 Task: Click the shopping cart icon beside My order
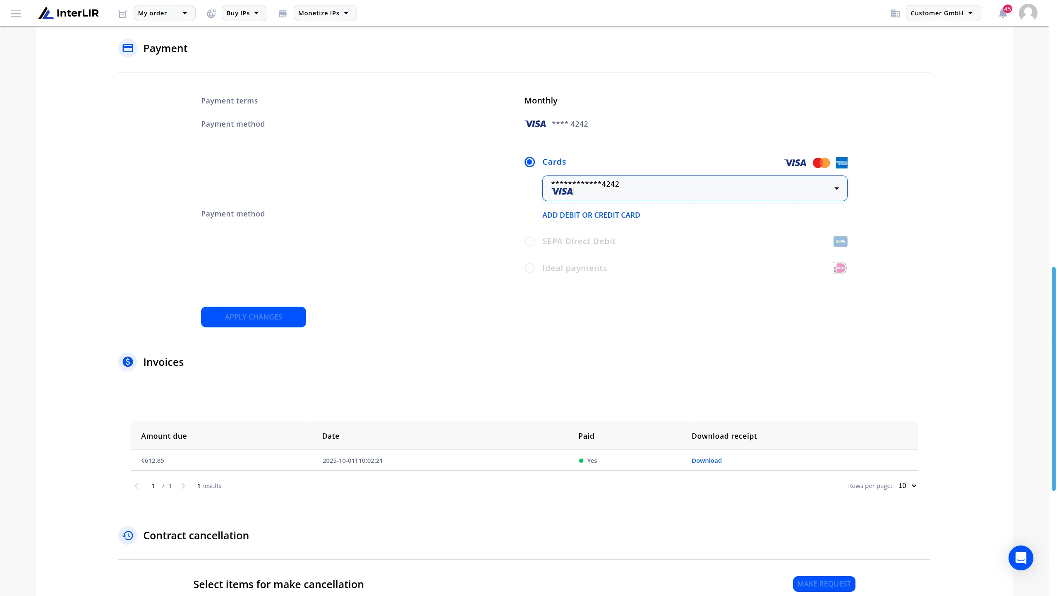coord(122,14)
